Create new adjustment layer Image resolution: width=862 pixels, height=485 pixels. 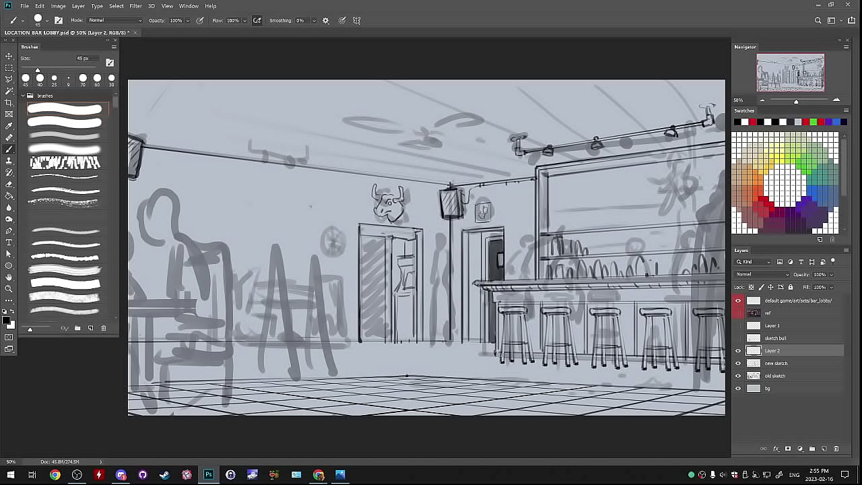click(x=800, y=449)
